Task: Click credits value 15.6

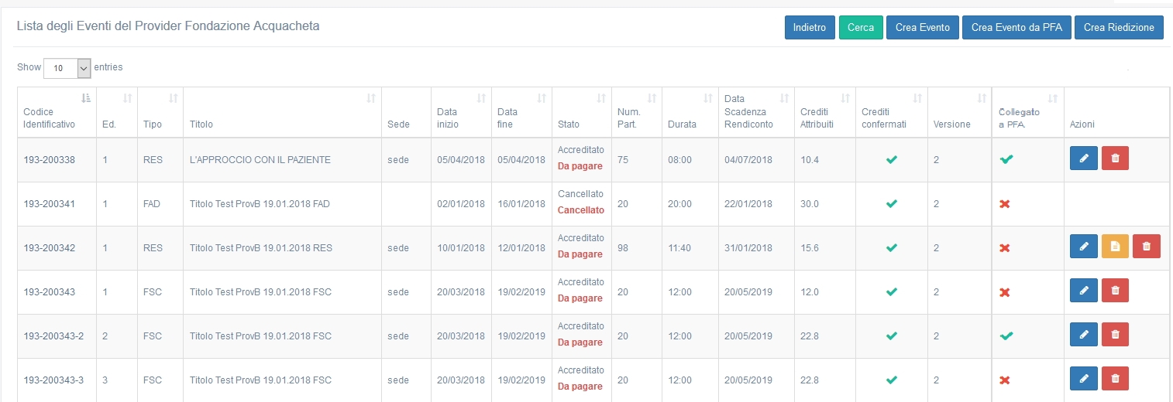Action: (x=810, y=248)
